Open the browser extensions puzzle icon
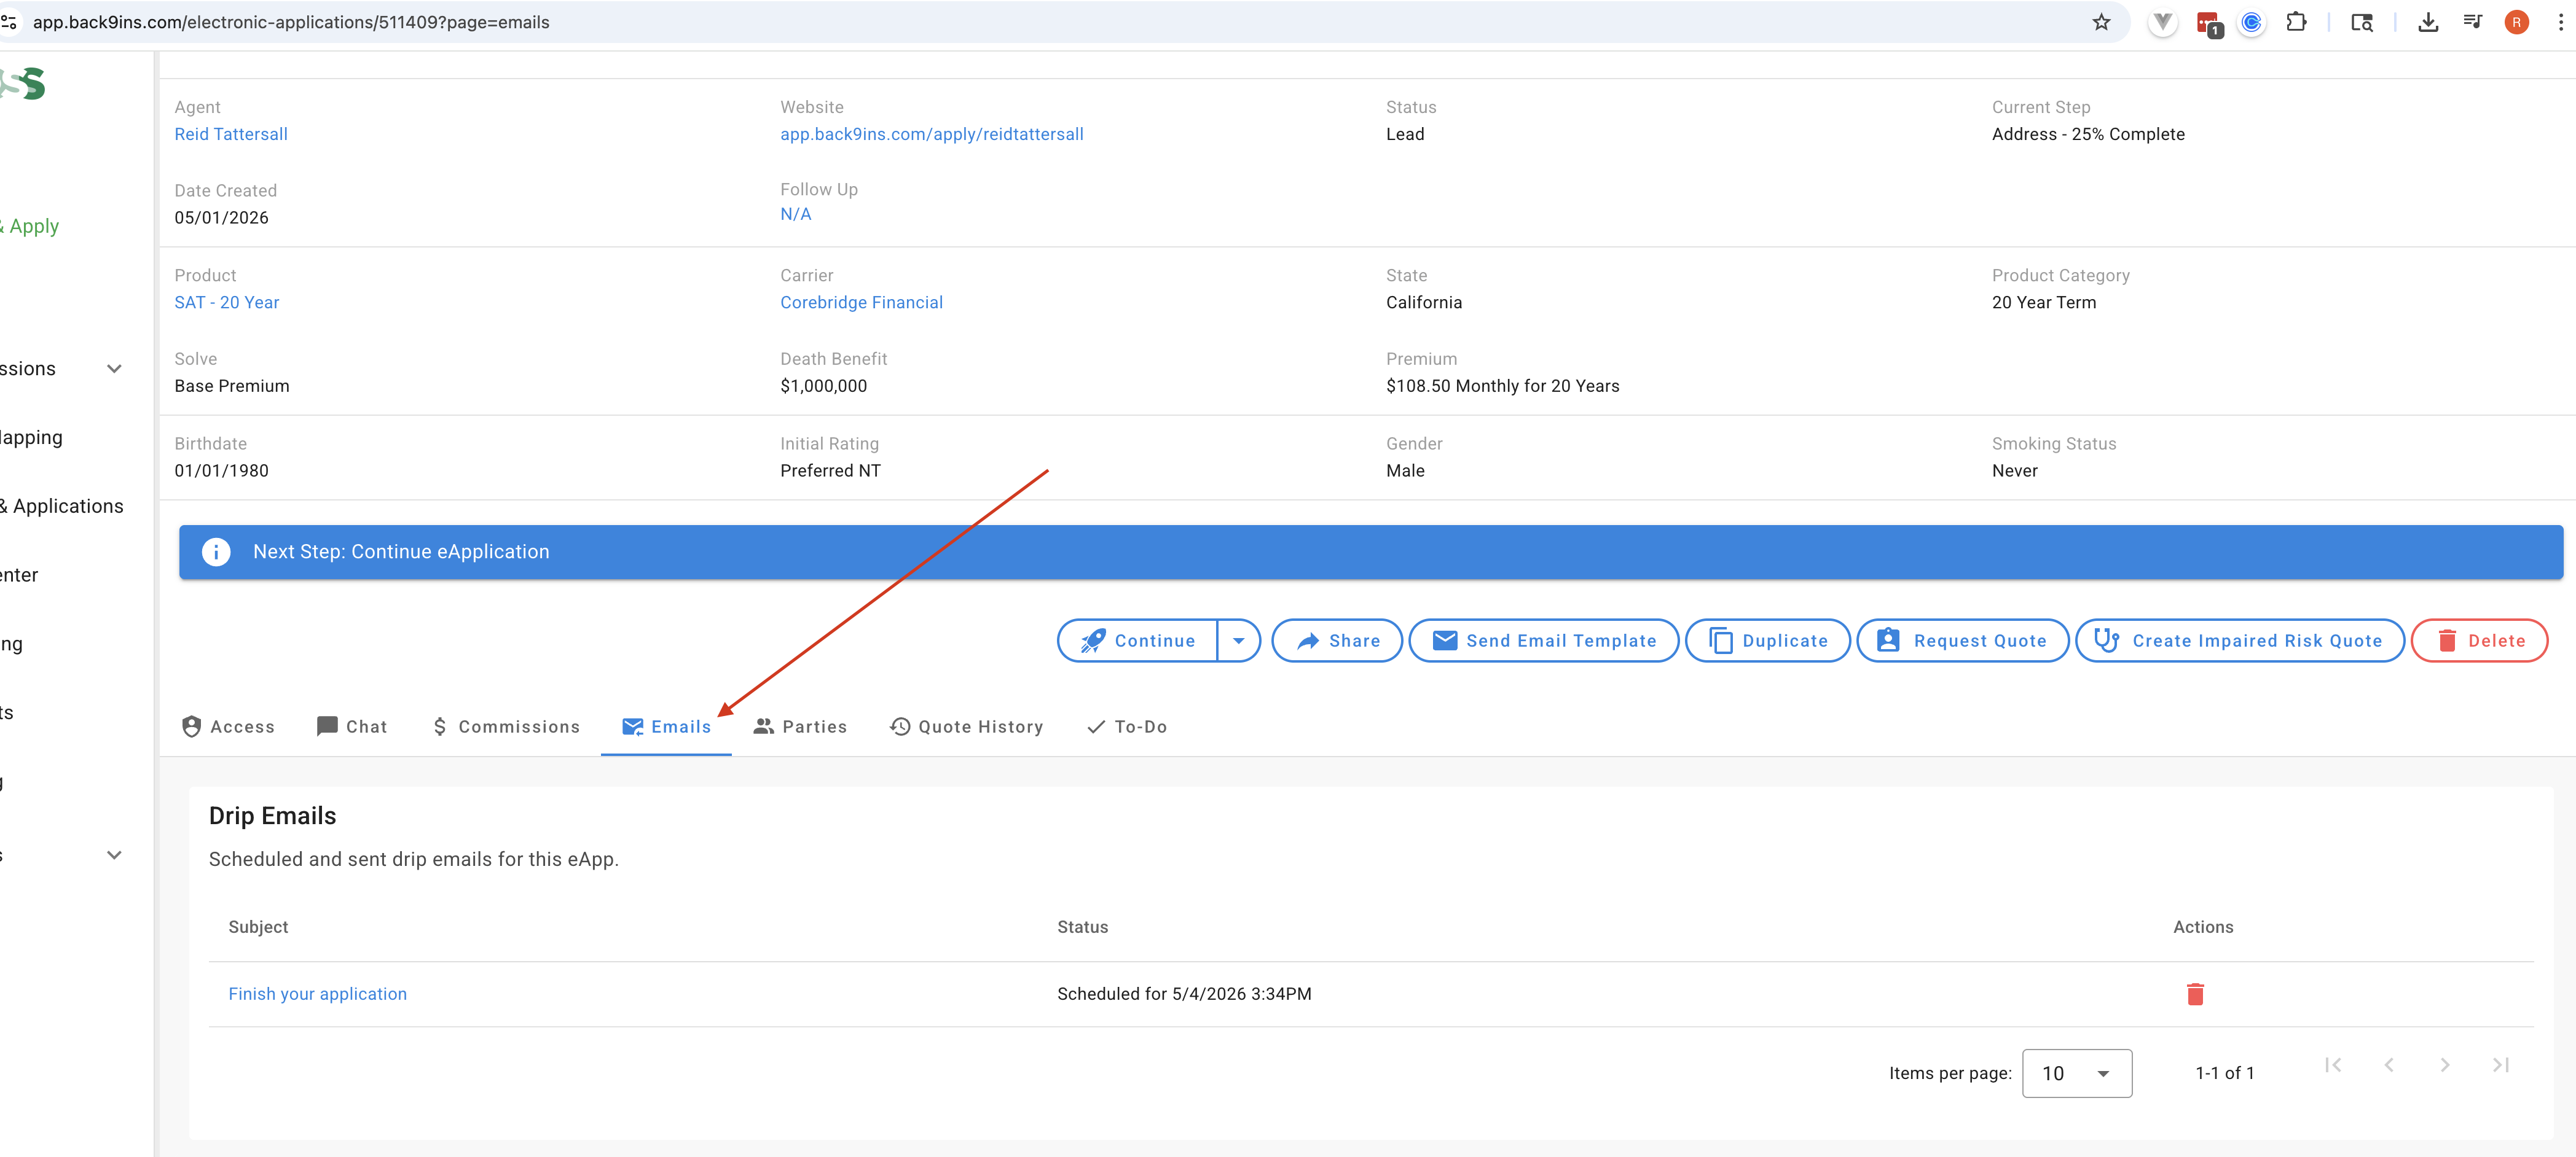 [2296, 22]
